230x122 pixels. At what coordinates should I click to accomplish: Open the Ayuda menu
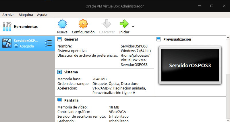coord(42,15)
